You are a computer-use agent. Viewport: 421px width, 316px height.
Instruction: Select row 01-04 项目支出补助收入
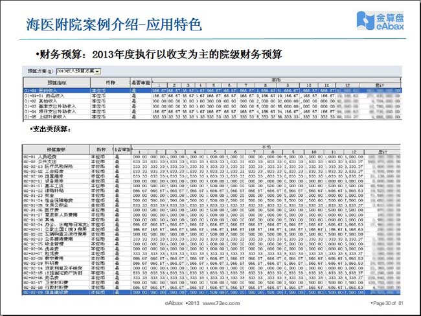click(x=212, y=111)
